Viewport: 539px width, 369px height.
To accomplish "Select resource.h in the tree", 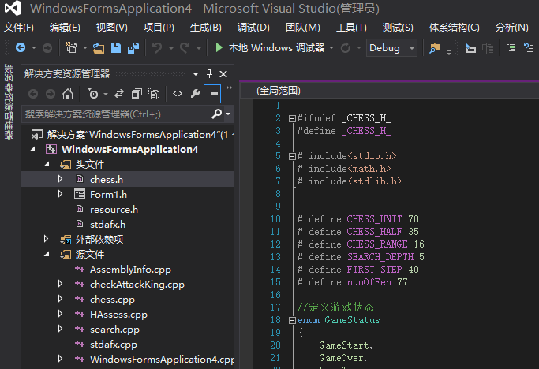I will (114, 209).
